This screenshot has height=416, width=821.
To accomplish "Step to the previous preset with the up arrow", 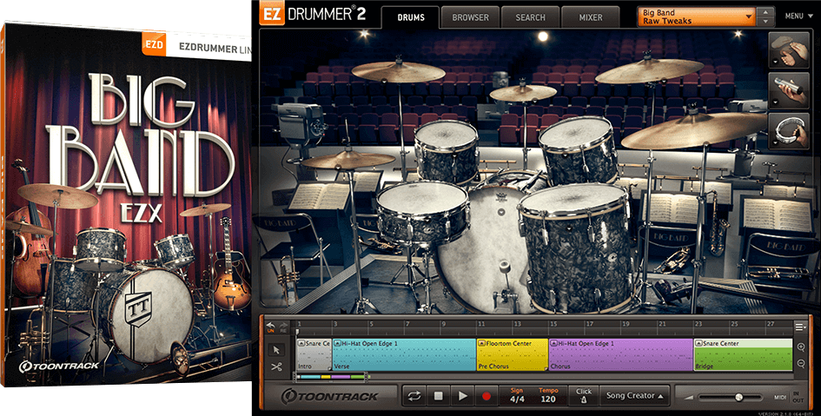I will click(x=766, y=11).
